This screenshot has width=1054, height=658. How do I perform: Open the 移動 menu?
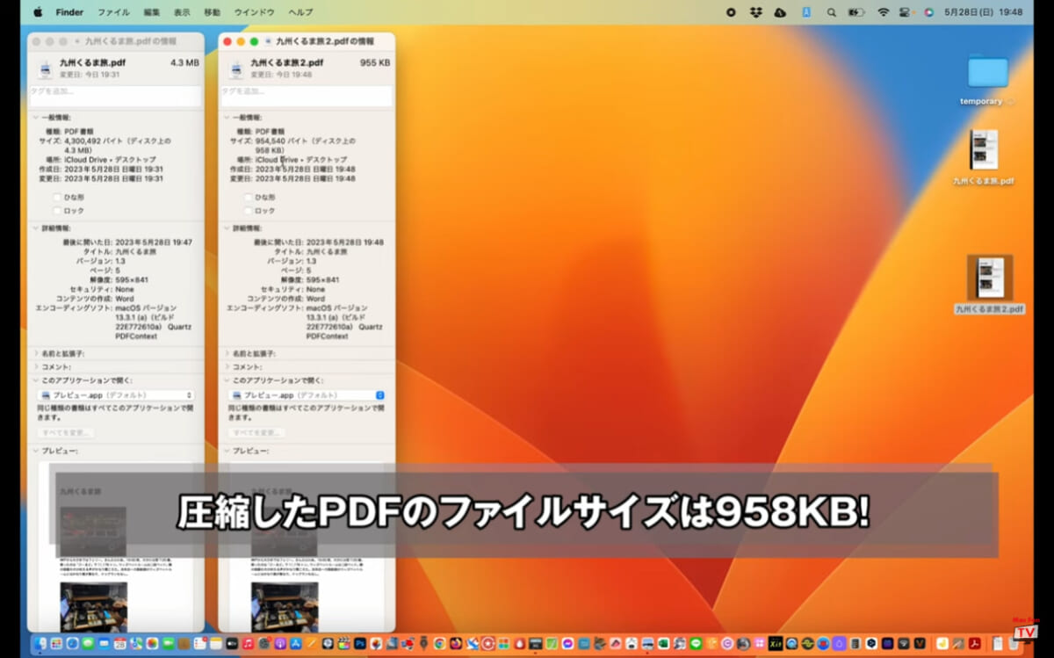click(213, 12)
